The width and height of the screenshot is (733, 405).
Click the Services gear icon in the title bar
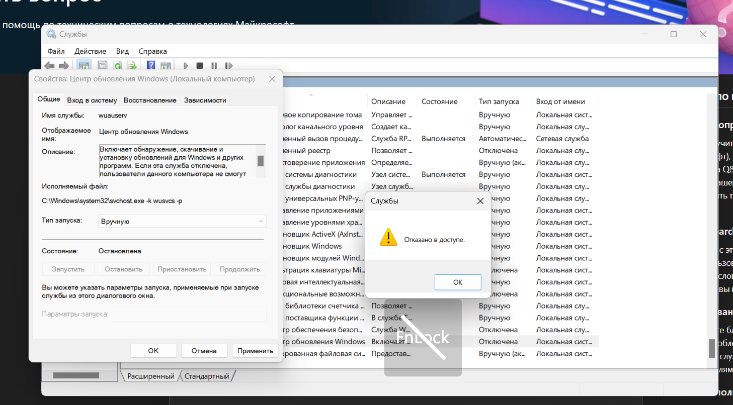tap(51, 34)
